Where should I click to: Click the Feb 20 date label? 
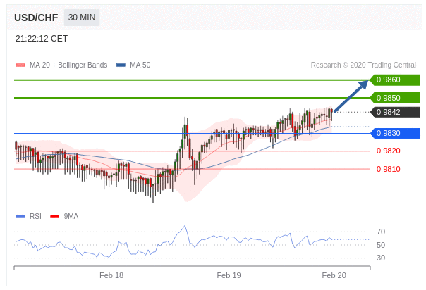[x=334, y=275]
